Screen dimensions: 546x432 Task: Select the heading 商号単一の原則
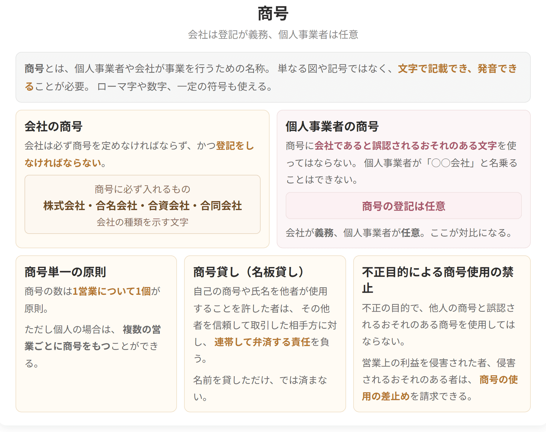coord(65,272)
